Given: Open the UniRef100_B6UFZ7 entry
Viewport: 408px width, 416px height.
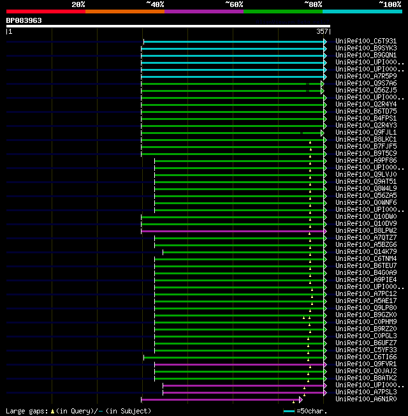Looking at the screenshot, I should [366, 343].
